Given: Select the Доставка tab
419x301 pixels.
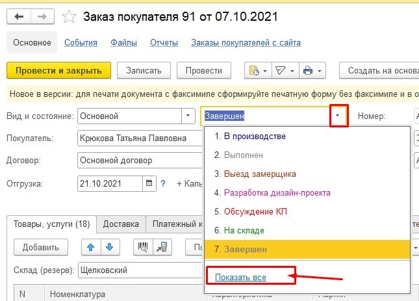Looking at the screenshot, I should pyautogui.click(x=121, y=224).
